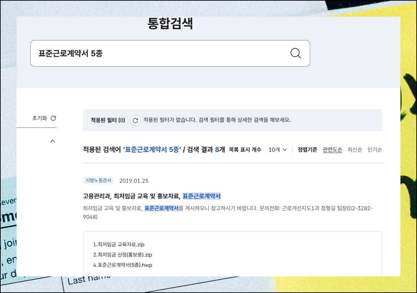Viewport: 417px width, 293px height.
Task: Sort results by 최신순
Action: tap(355, 150)
